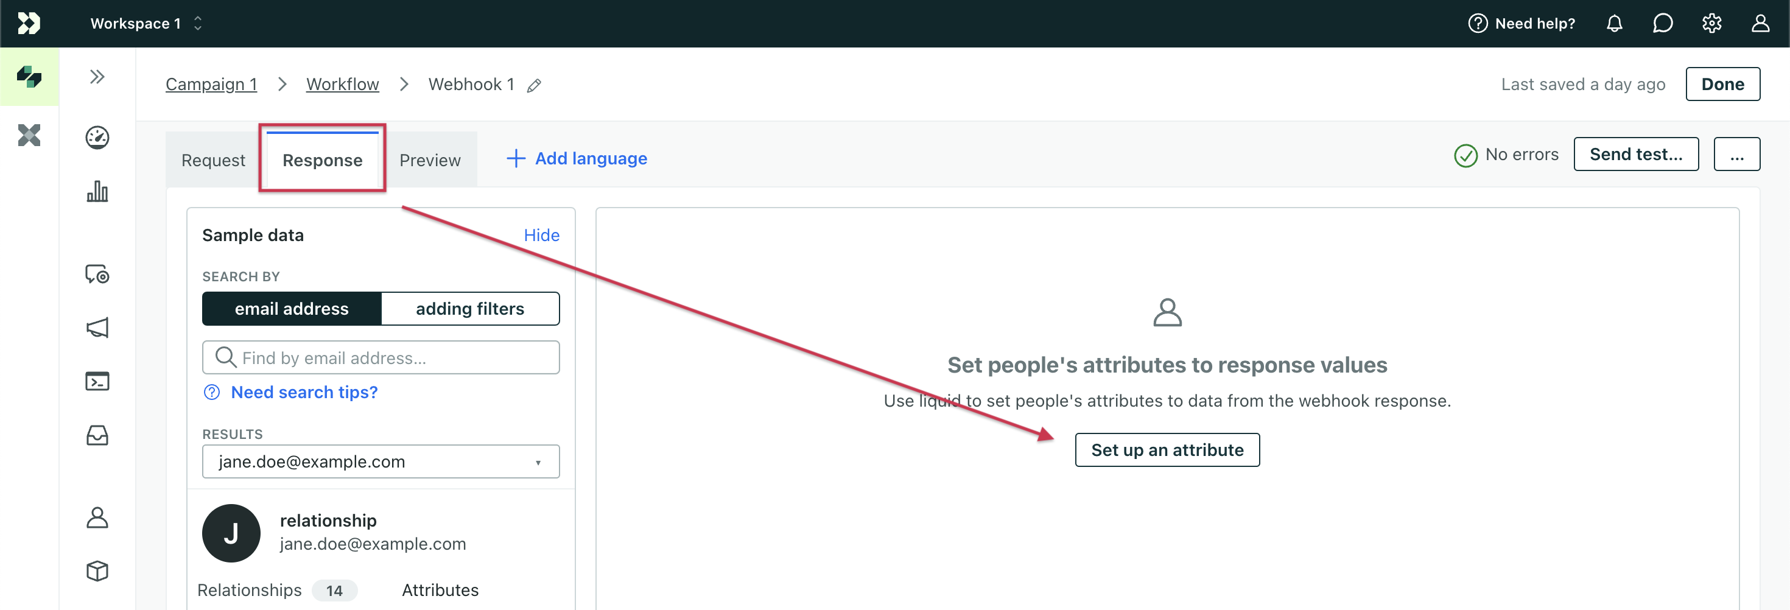This screenshot has width=1790, height=610.
Task: Select the green Journeys app icon
Action: point(29,77)
